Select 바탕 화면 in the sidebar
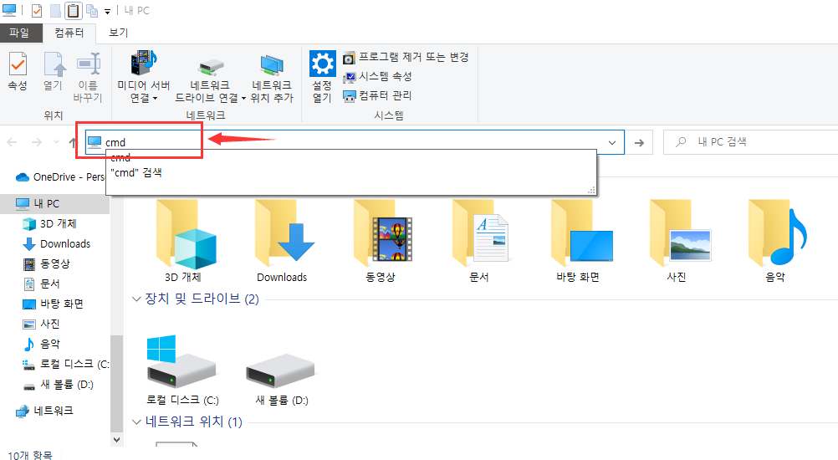This screenshot has height=460, width=838. (53, 304)
